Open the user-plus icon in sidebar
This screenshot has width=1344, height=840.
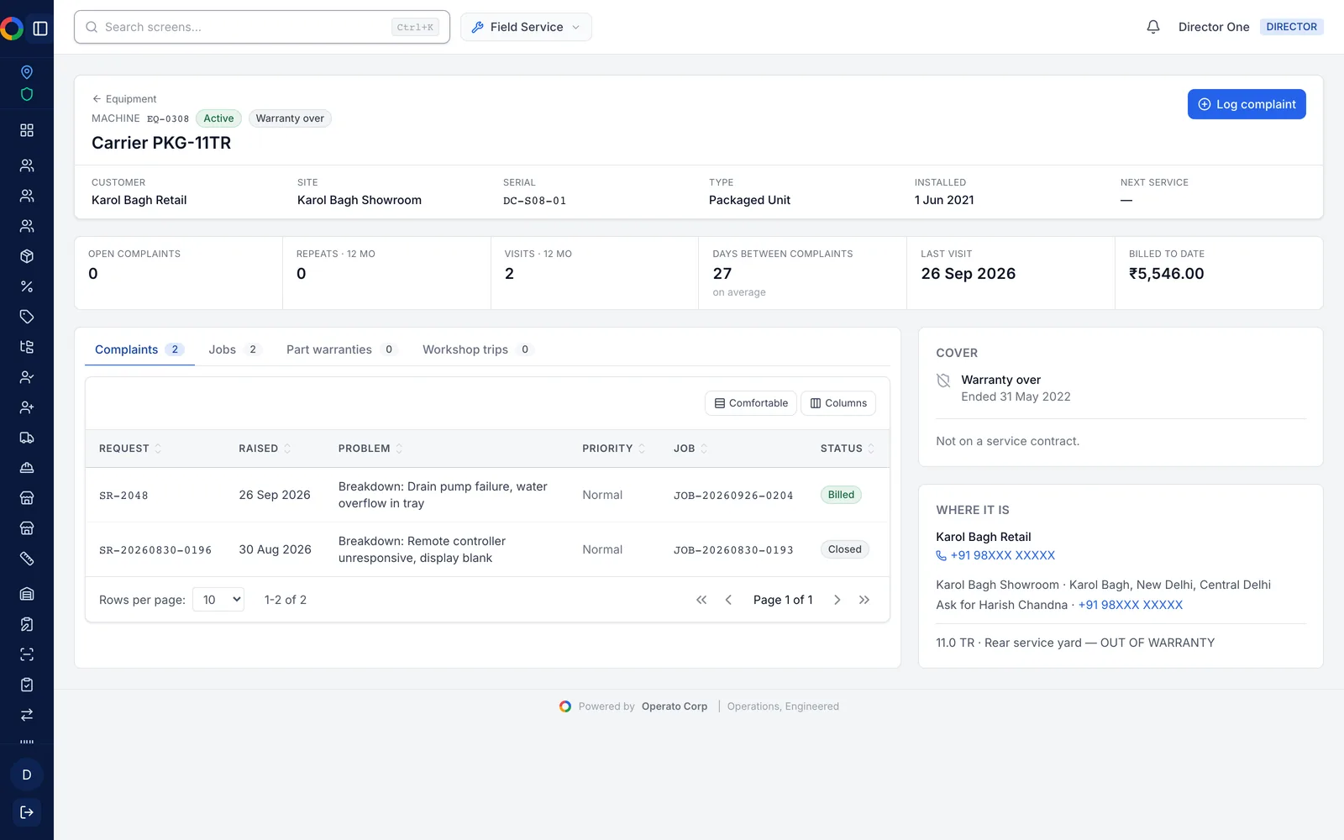point(27,407)
